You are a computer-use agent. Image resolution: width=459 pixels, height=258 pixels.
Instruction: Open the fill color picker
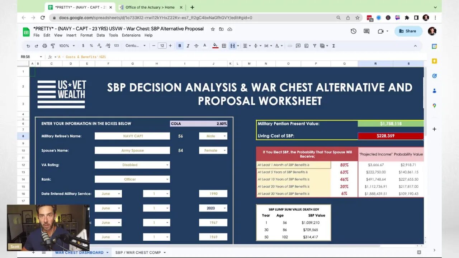(x=215, y=46)
